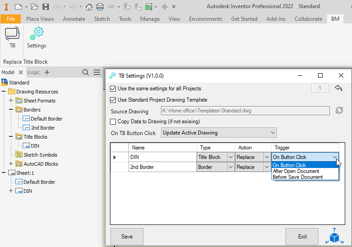Screen dimensions: 352x247
Task: Click the DIN name cell in table
Action: point(162,157)
